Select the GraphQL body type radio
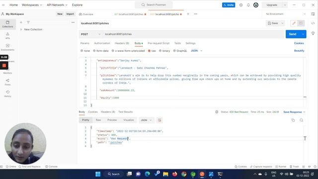The width and height of the screenshot is (318, 179). (174, 51)
